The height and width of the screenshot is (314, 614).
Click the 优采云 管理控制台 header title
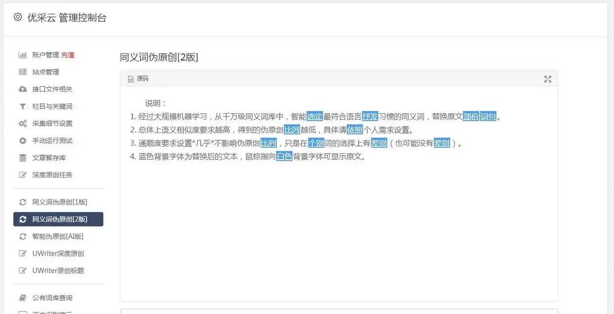tap(67, 18)
